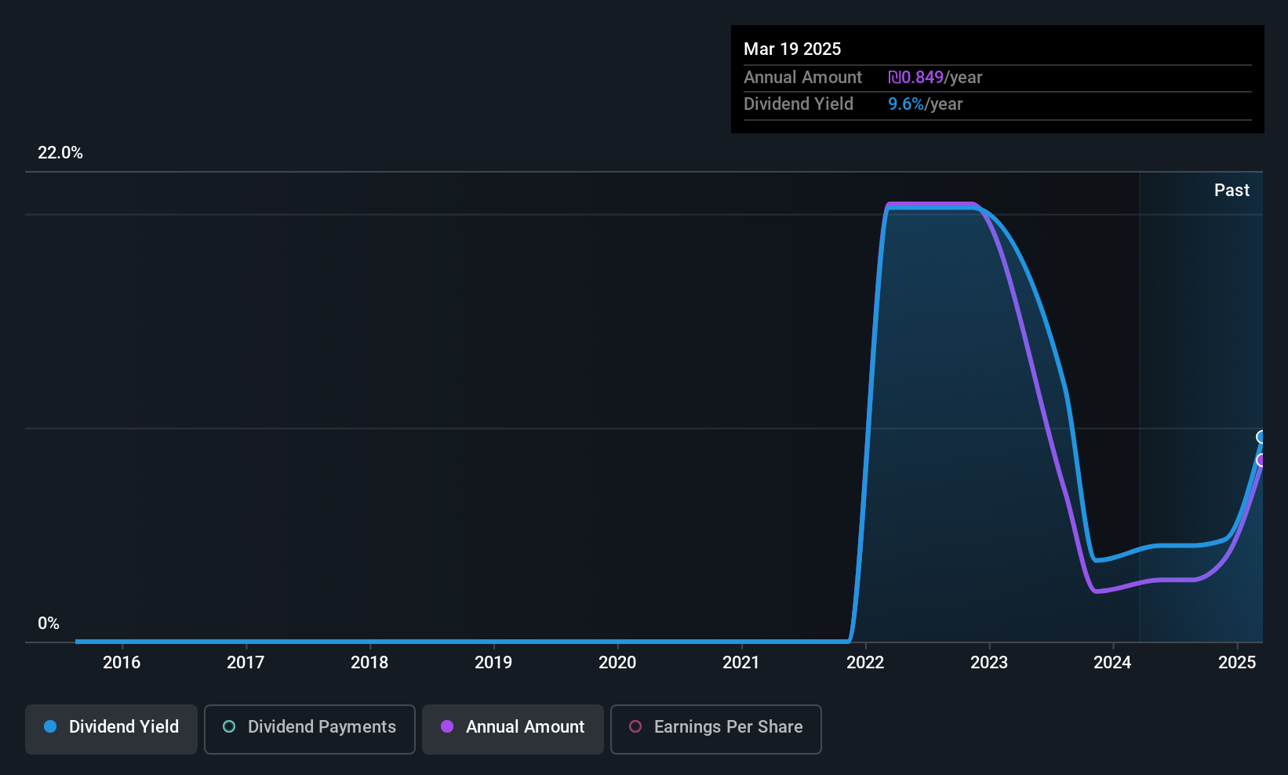Click the 2018 x-axis label
Image resolution: width=1288 pixels, height=775 pixels.
(x=369, y=663)
